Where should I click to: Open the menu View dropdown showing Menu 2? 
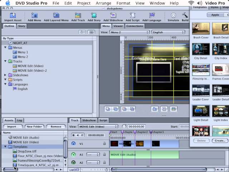pyautogui.click(x=130, y=32)
